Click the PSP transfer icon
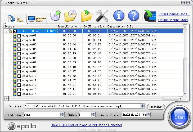Image resolution: width=193 pixels, height=132 pixels. coord(150,16)
